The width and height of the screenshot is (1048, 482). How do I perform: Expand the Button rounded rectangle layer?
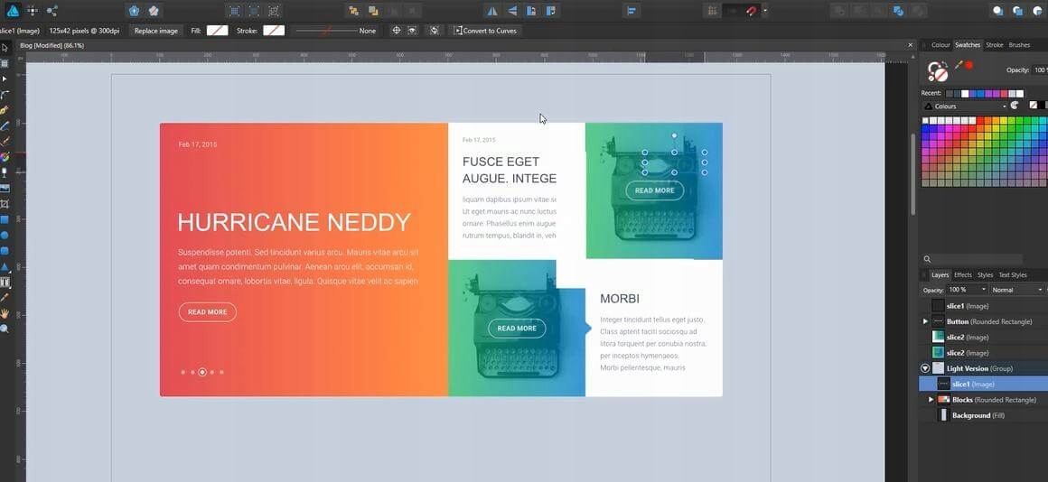point(925,321)
